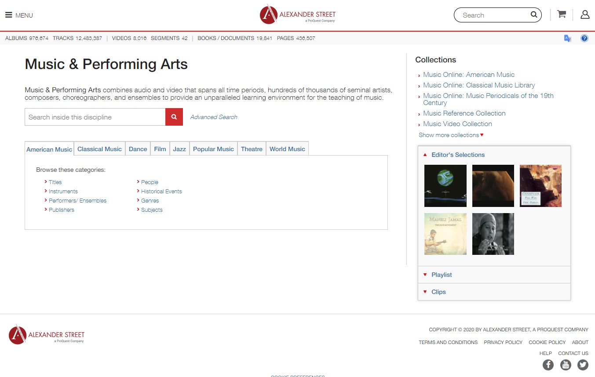Browse the Genres category
Image resolution: width=595 pixels, height=377 pixels.
(150, 200)
